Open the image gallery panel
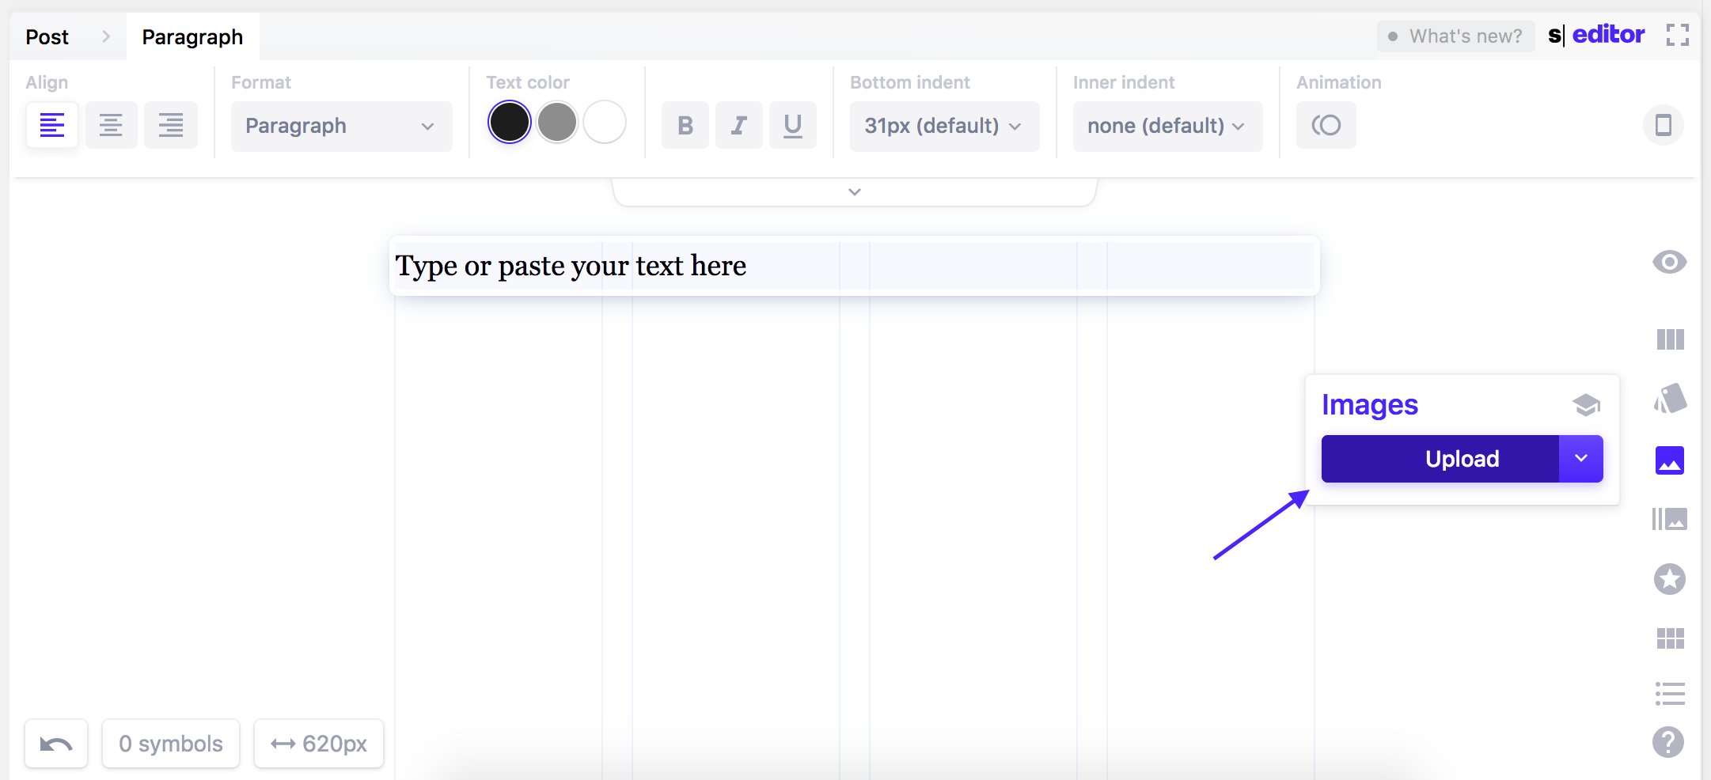Screen dimensions: 1711x780 (x=1670, y=519)
